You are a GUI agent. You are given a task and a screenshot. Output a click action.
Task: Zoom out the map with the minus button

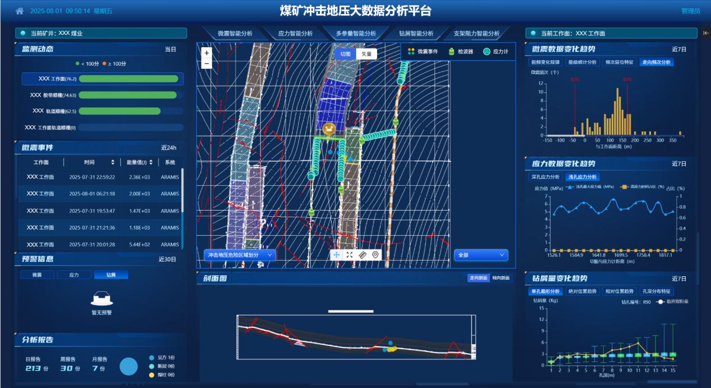click(x=207, y=63)
